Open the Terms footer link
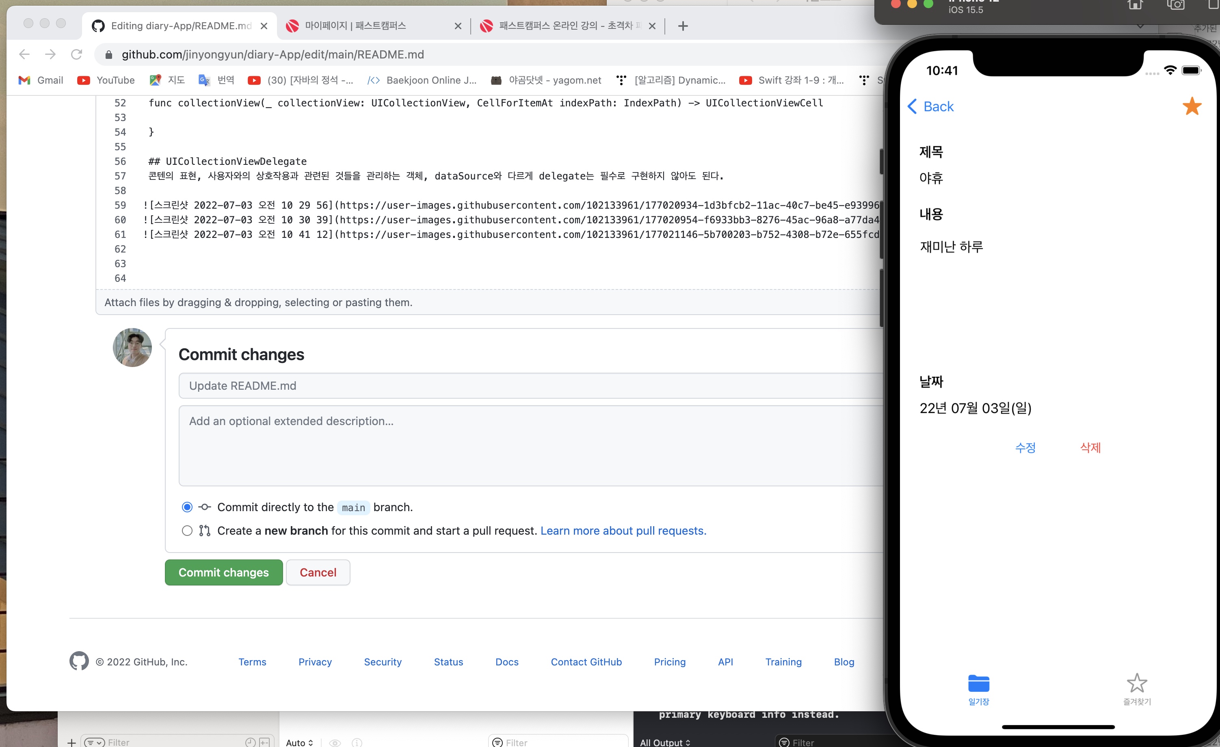The height and width of the screenshot is (747, 1220). coord(252,662)
